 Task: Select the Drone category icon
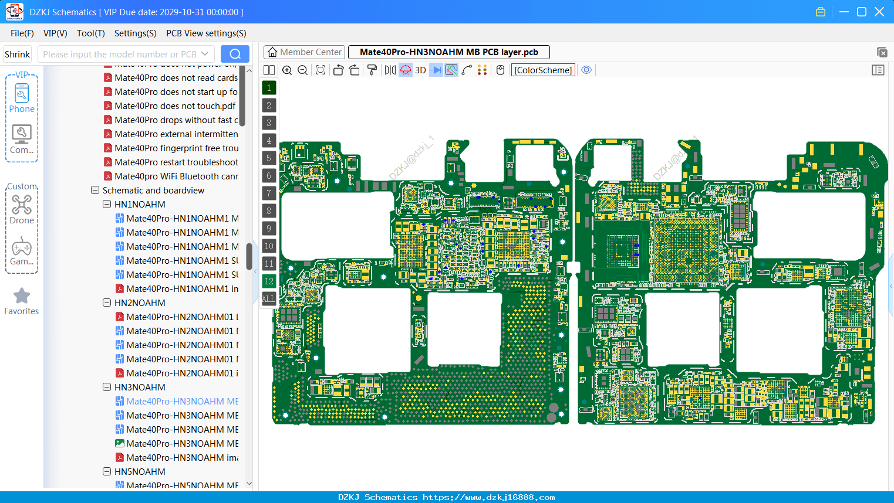coord(22,210)
